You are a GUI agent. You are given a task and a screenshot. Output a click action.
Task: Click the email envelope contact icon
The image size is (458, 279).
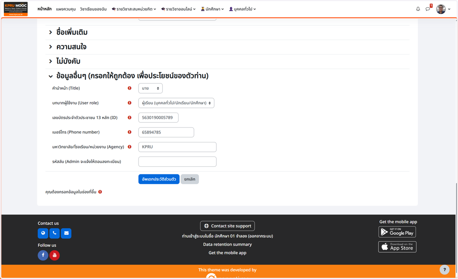click(x=66, y=233)
